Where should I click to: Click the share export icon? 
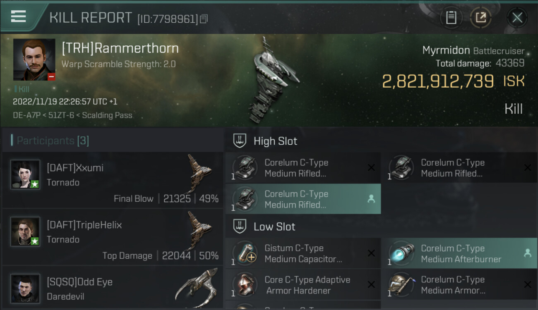[480, 17]
